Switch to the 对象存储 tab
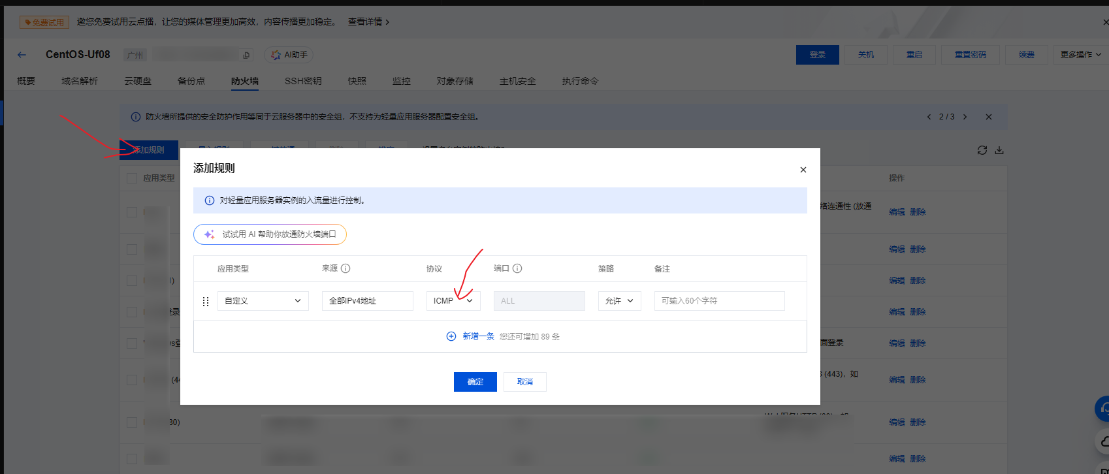 (455, 81)
